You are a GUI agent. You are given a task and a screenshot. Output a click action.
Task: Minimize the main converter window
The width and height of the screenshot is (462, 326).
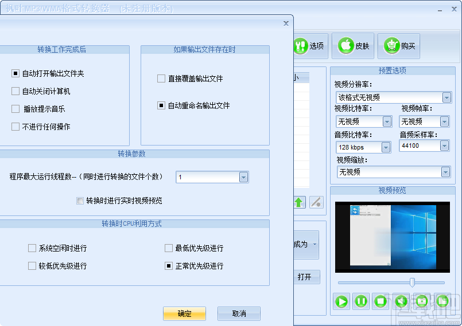coord(440,10)
